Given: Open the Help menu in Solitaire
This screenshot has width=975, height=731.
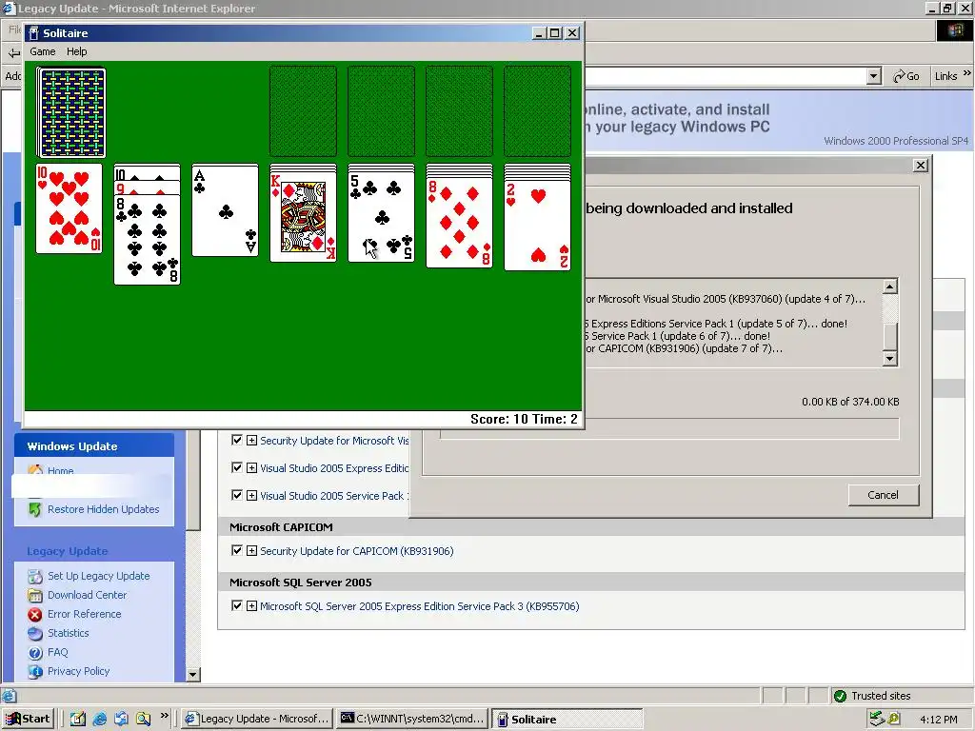Looking at the screenshot, I should click(x=76, y=51).
